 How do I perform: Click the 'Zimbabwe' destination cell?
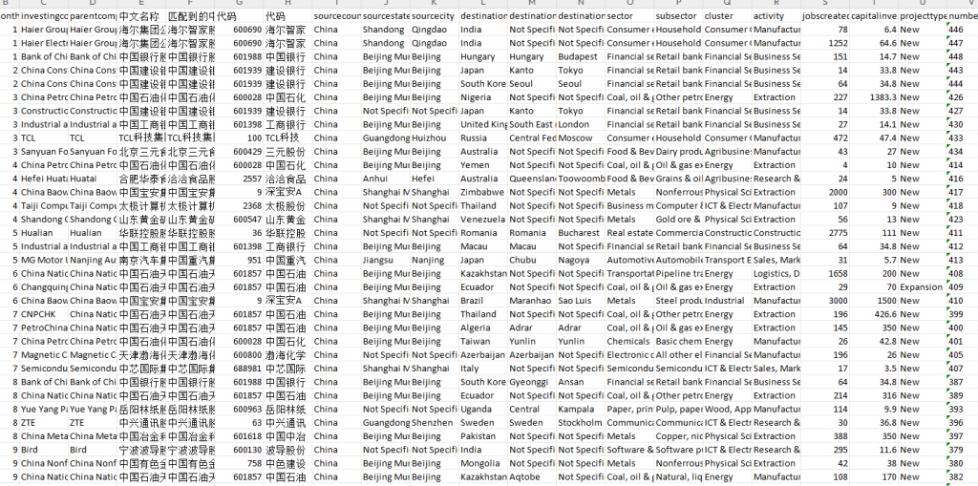tap(482, 193)
